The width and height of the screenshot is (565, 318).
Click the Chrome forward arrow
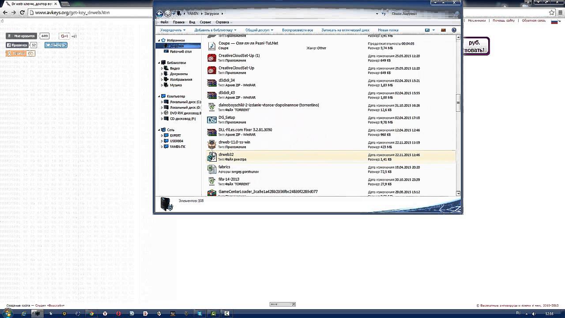tap(14, 12)
